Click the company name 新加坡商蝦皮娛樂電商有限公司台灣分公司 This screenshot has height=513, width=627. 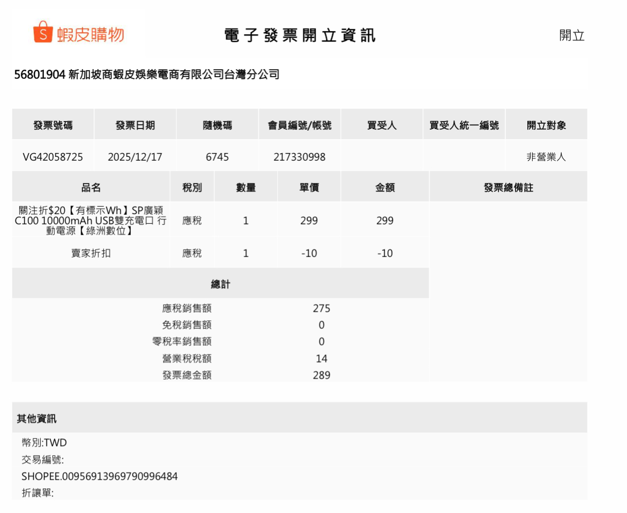tap(174, 74)
